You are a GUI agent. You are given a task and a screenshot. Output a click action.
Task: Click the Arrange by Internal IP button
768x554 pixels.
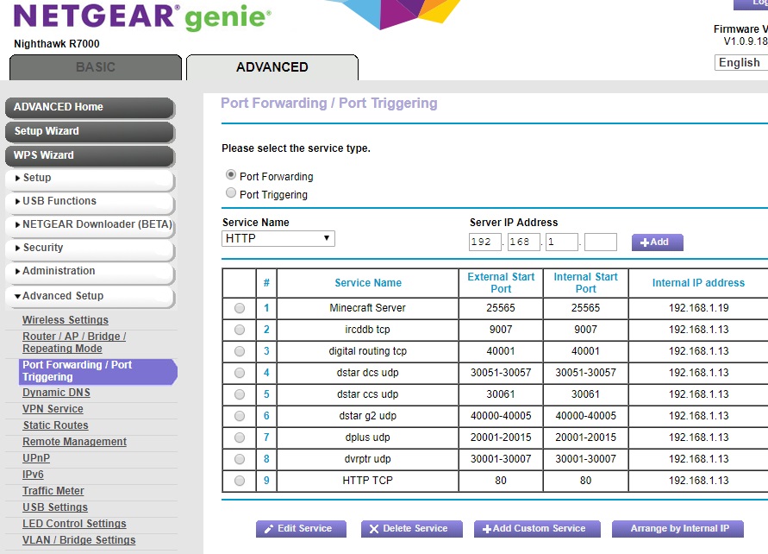click(678, 529)
